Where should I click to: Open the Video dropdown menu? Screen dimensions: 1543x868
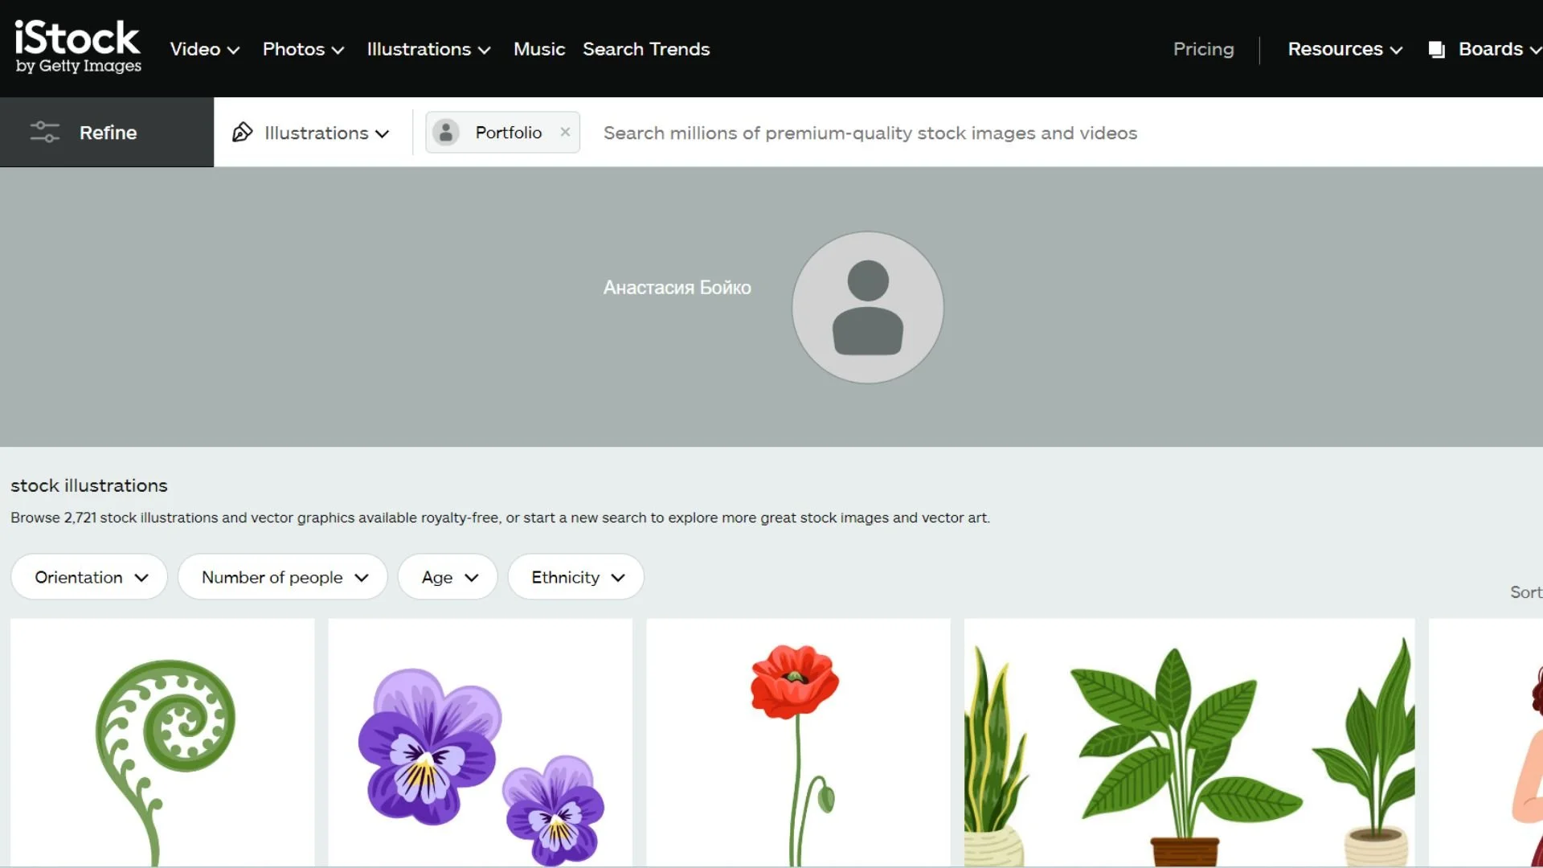[x=203, y=49]
